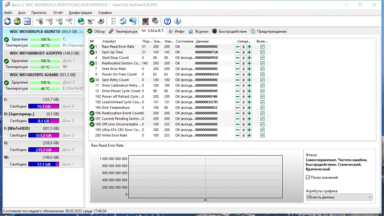
Task: Click the globe with monitor network icon
Action: [x=133, y=21]
